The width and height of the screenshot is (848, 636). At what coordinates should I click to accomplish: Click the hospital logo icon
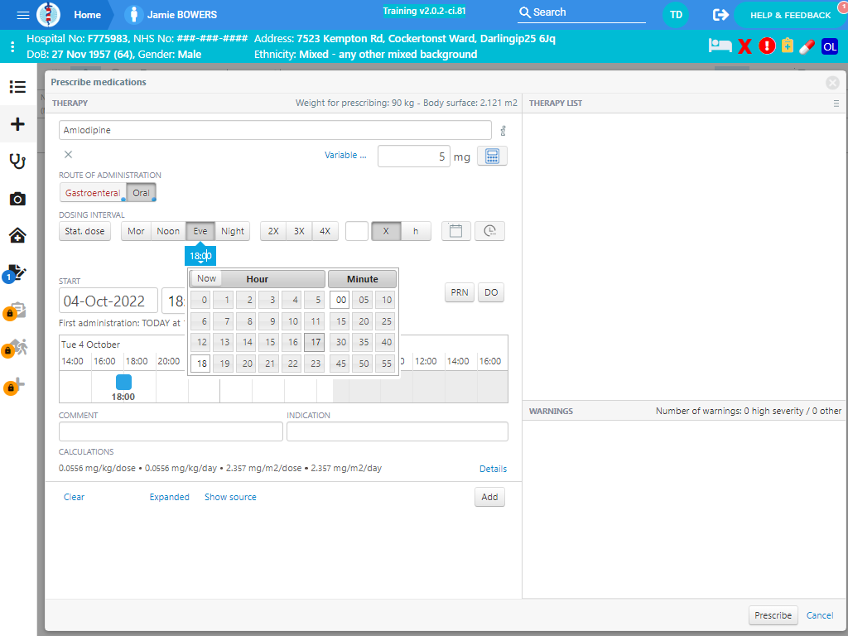pos(49,15)
